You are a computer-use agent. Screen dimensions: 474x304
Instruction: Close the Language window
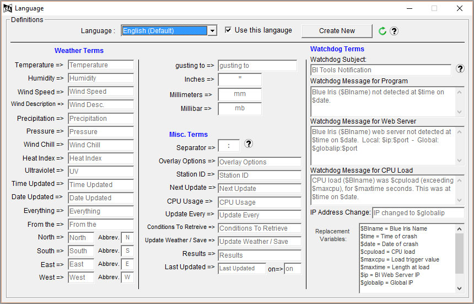point(459,8)
